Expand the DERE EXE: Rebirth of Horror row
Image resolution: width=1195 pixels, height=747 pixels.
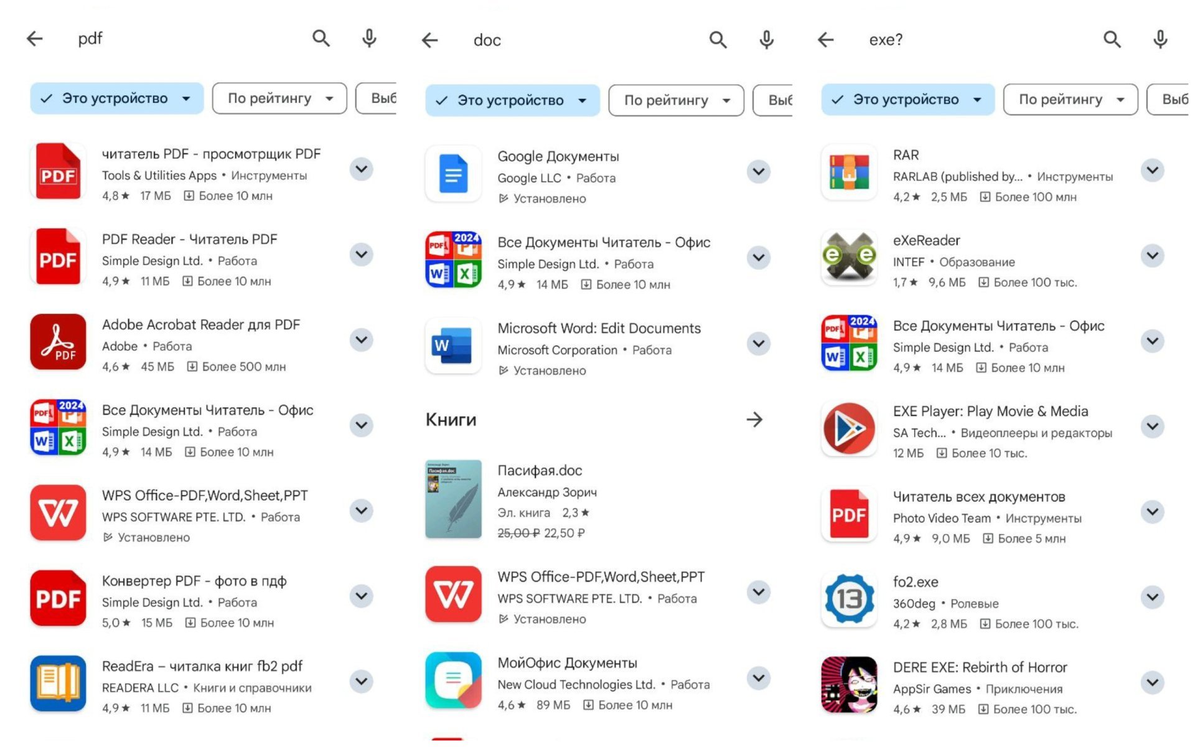point(1153,683)
